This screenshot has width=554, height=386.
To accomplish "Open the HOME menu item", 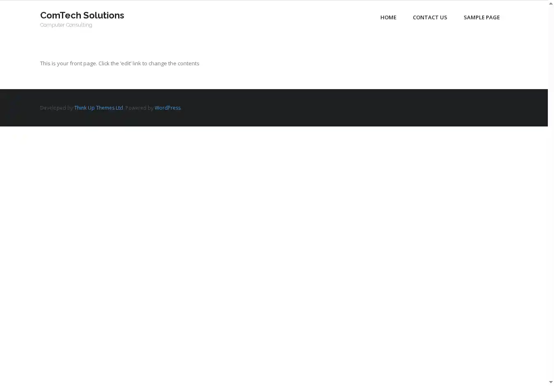I will pos(388,17).
